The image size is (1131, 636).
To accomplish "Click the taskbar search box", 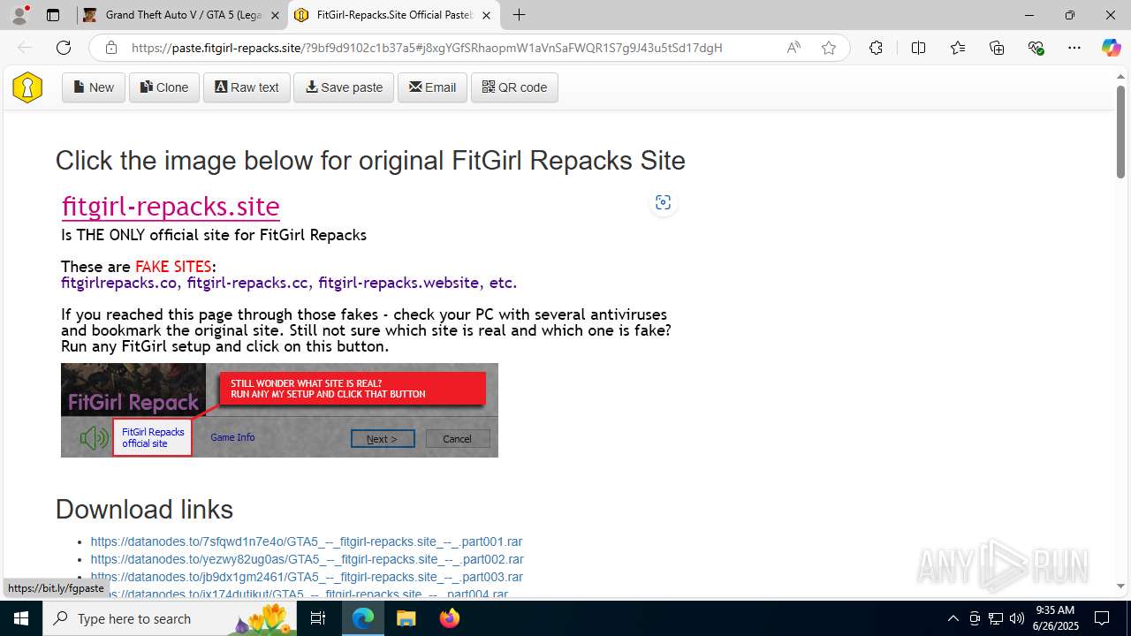I will coord(170,618).
